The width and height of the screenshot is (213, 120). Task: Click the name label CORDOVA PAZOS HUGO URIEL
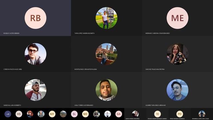coord(13,69)
